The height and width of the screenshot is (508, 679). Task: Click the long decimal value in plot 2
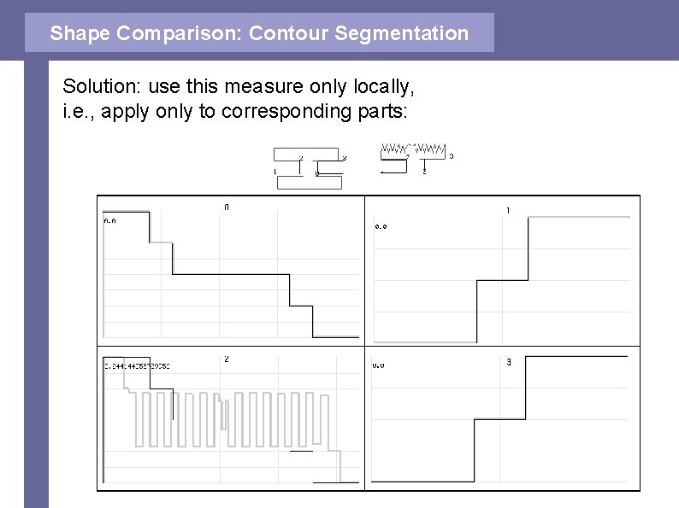137,365
